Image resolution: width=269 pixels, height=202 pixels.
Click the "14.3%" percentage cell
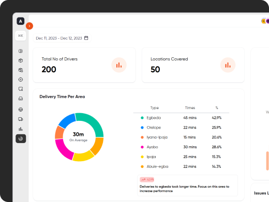click(x=216, y=166)
